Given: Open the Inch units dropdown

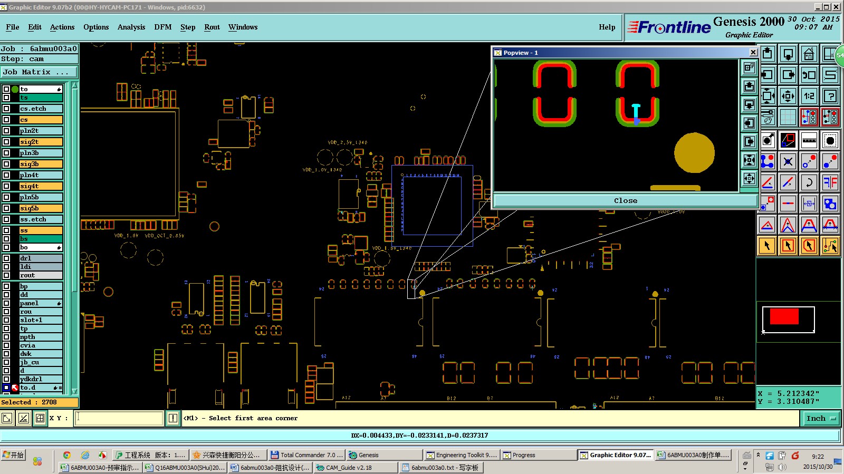Looking at the screenshot, I should click(821, 419).
